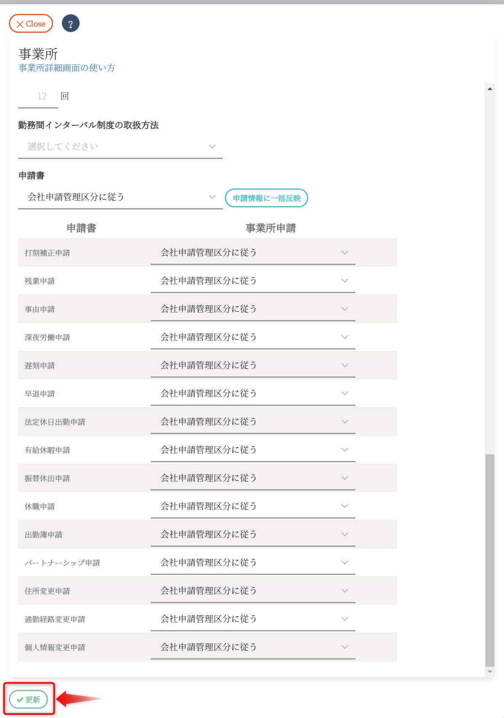Expand the 残業申請 dropdown
Screen dimensions: 504x718
253,281
